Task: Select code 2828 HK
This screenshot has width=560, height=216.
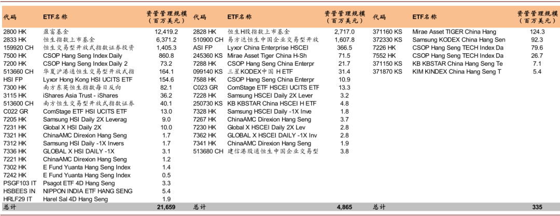Action: (205, 32)
